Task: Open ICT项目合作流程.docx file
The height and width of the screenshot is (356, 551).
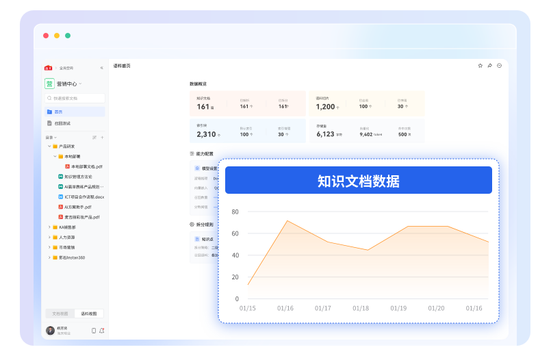Action: [81, 196]
